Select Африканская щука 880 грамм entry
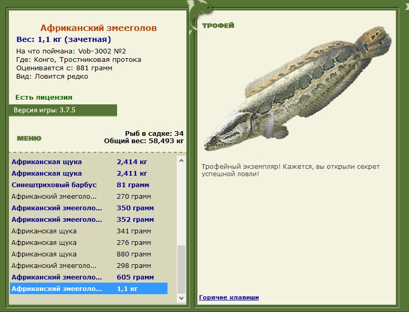 (x=89, y=254)
